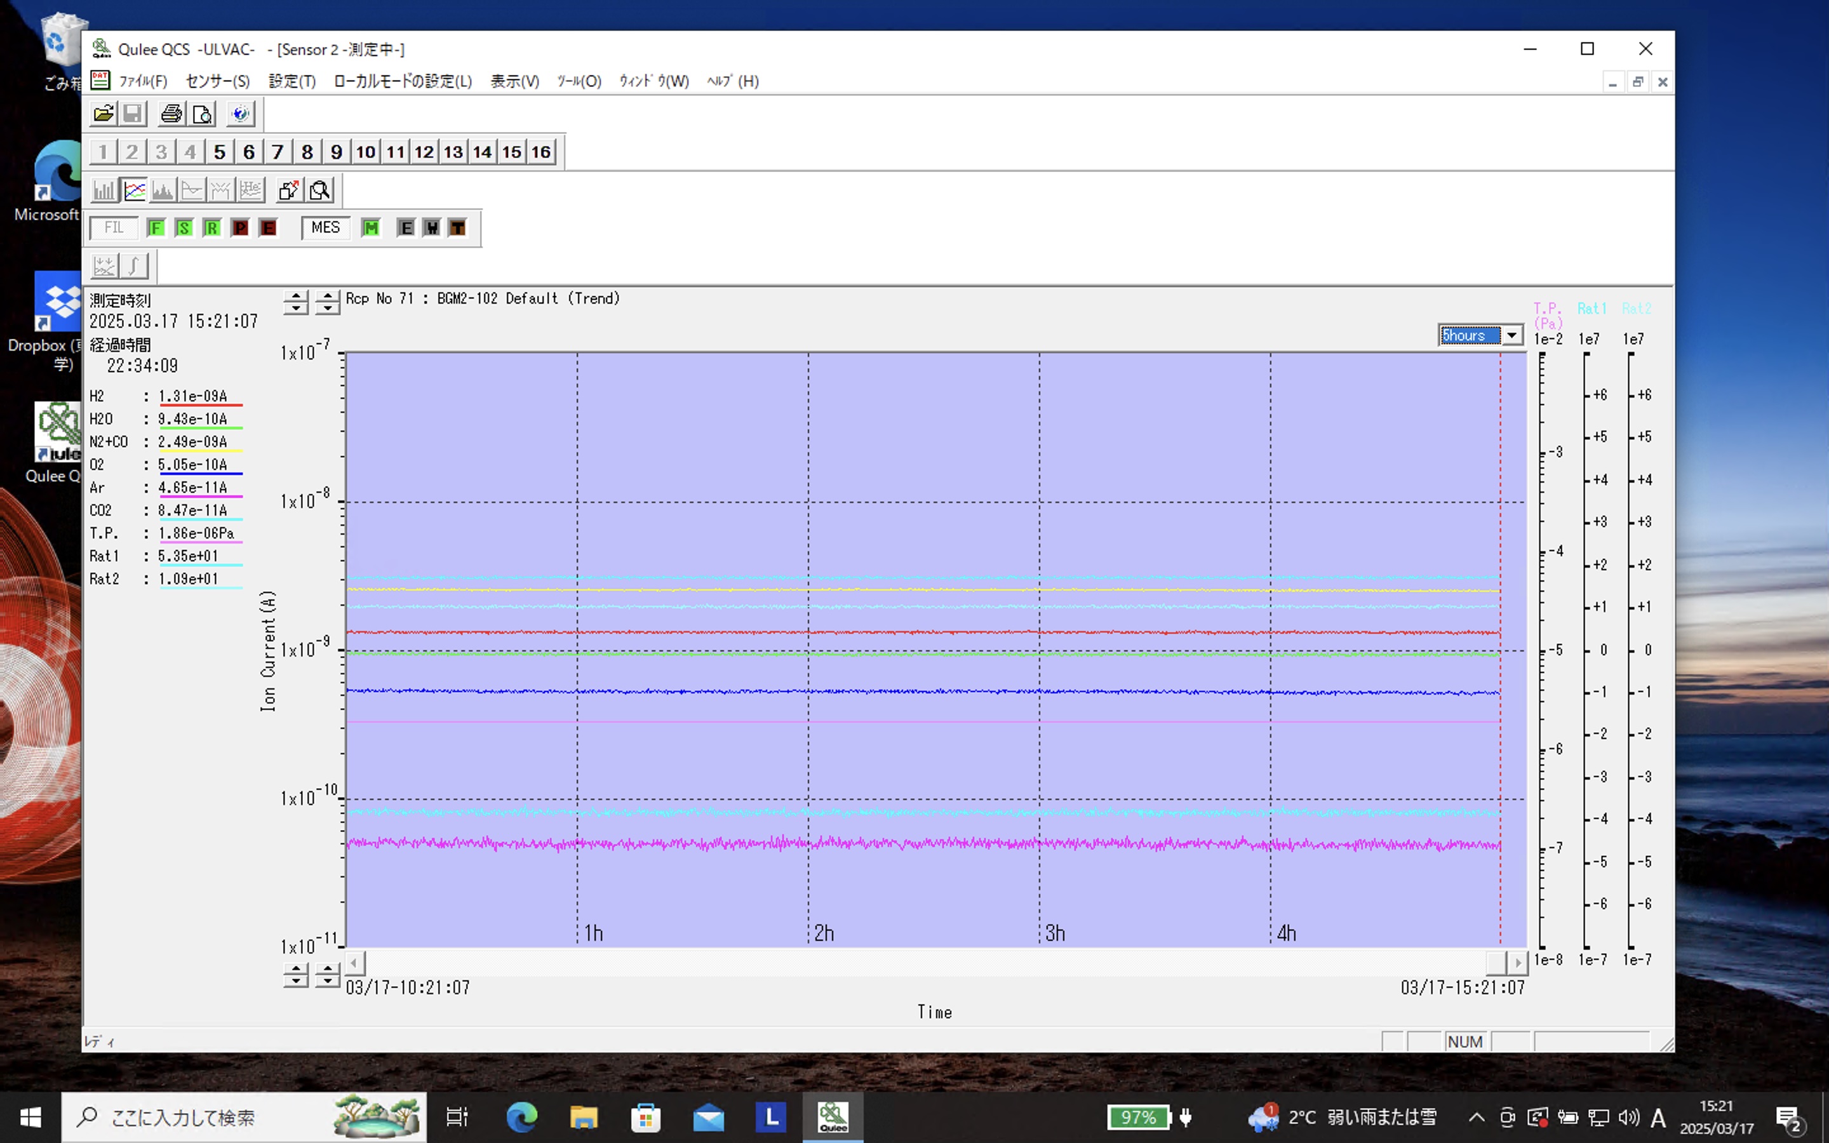Toggle the brown T indicator
Viewport: 1829px width, 1143px height.
click(x=457, y=229)
